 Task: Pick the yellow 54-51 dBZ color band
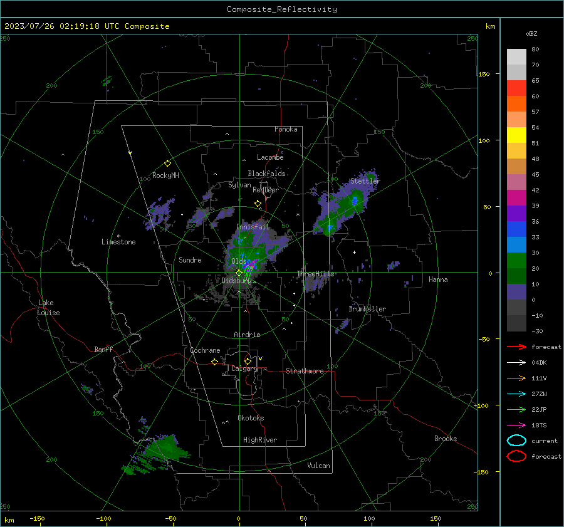pyautogui.click(x=516, y=135)
